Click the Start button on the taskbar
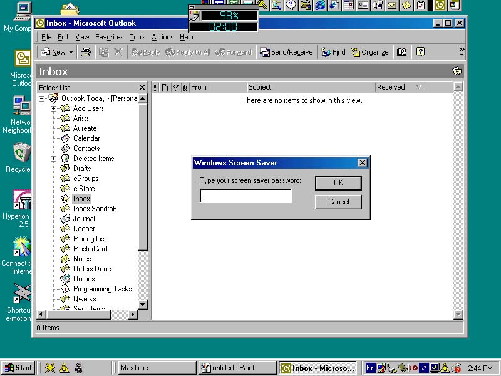This screenshot has width=501, height=376. coord(18,368)
